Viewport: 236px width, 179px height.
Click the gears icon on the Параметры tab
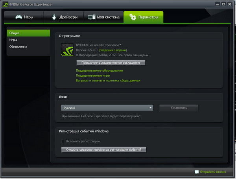pos(133,17)
